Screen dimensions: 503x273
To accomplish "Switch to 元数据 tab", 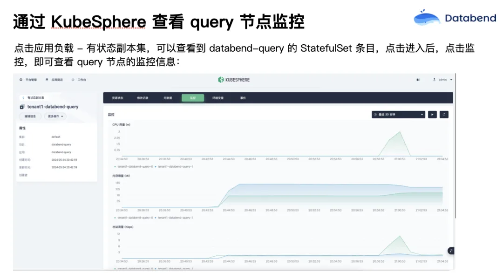I will 168,98.
